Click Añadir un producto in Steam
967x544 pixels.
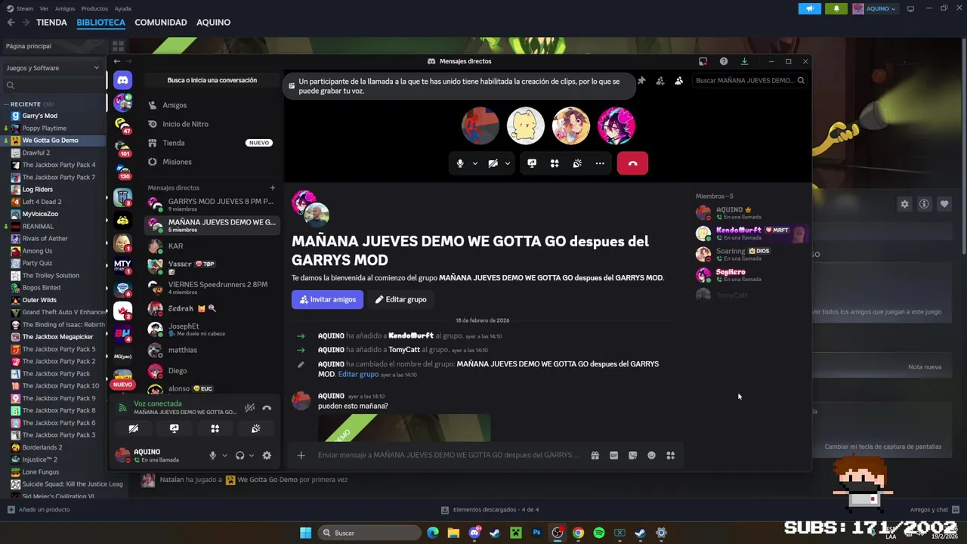(x=39, y=509)
